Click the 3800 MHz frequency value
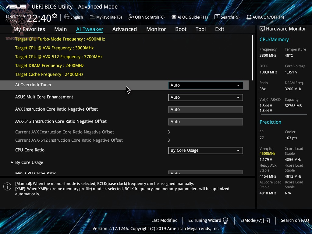Viewport: 312px width, 234px height. (268, 55)
